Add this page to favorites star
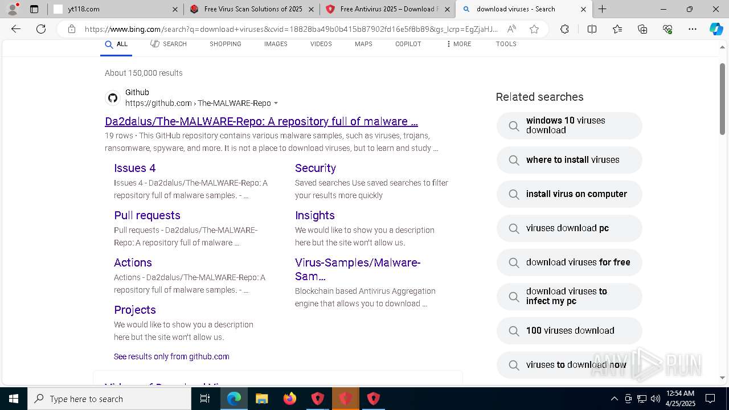Image resolution: width=729 pixels, height=410 pixels. tap(534, 29)
